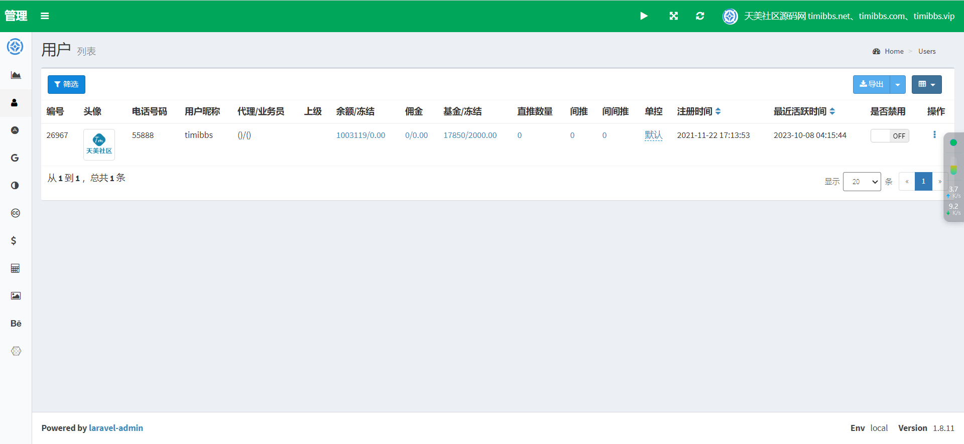Open the user sidebar item
Image resolution: width=964 pixels, height=444 pixels.
15,103
